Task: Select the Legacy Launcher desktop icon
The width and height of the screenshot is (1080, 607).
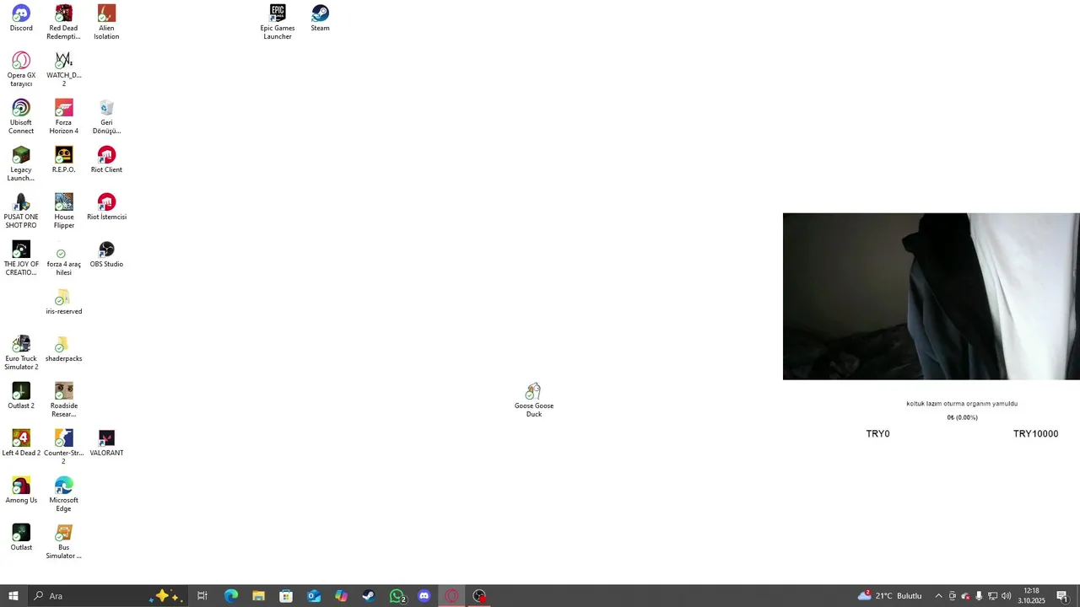Action: click(x=21, y=164)
